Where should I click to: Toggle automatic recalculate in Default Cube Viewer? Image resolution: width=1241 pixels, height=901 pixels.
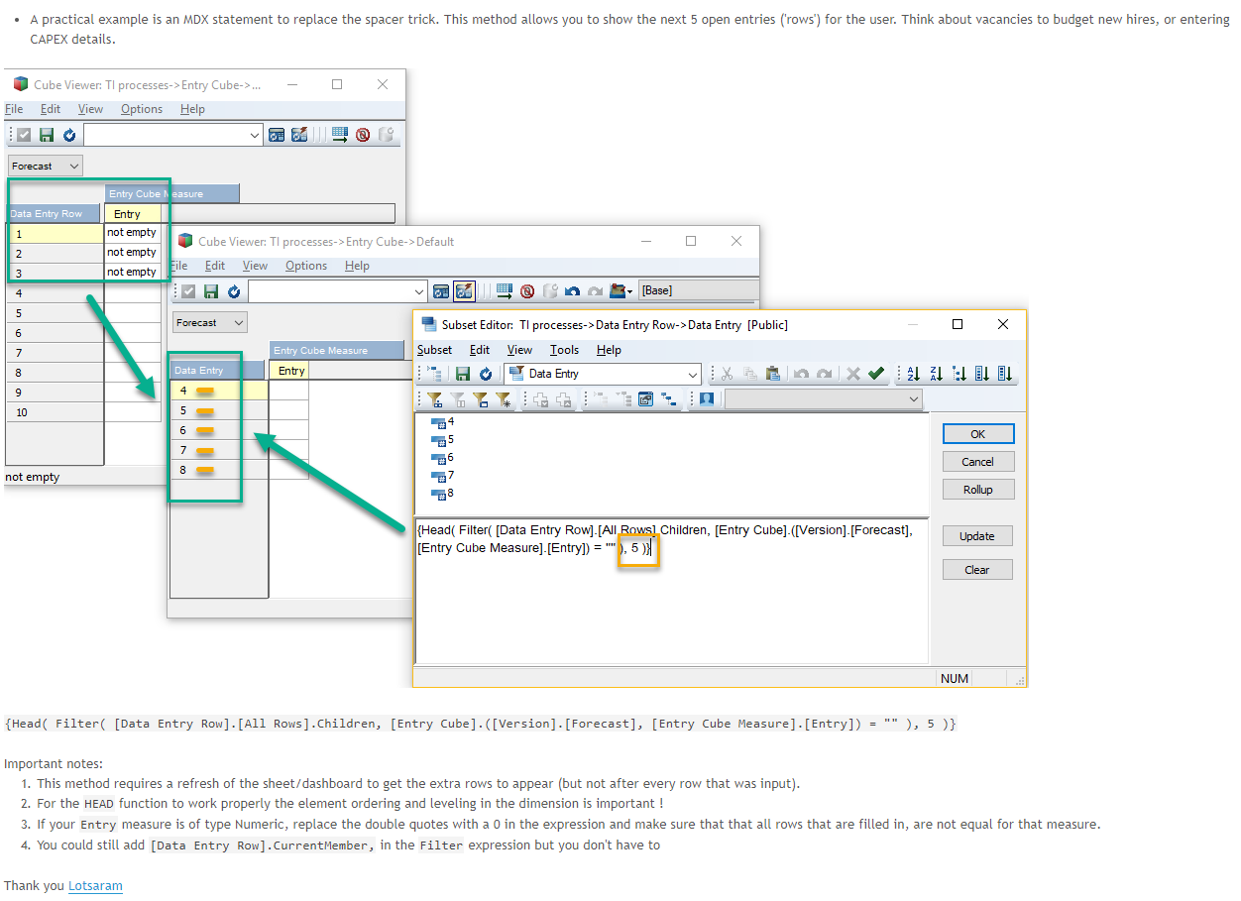pos(464,291)
